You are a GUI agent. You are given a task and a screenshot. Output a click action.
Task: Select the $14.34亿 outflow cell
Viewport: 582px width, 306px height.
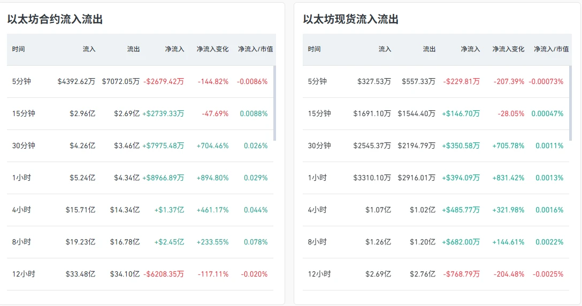click(x=125, y=210)
